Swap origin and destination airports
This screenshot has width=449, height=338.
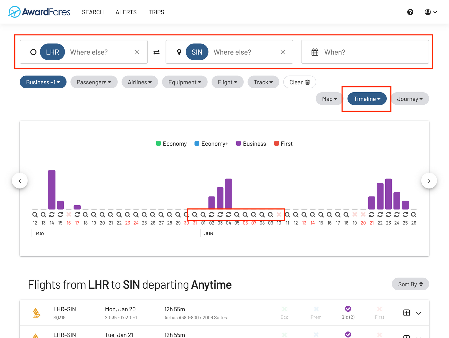tap(157, 52)
